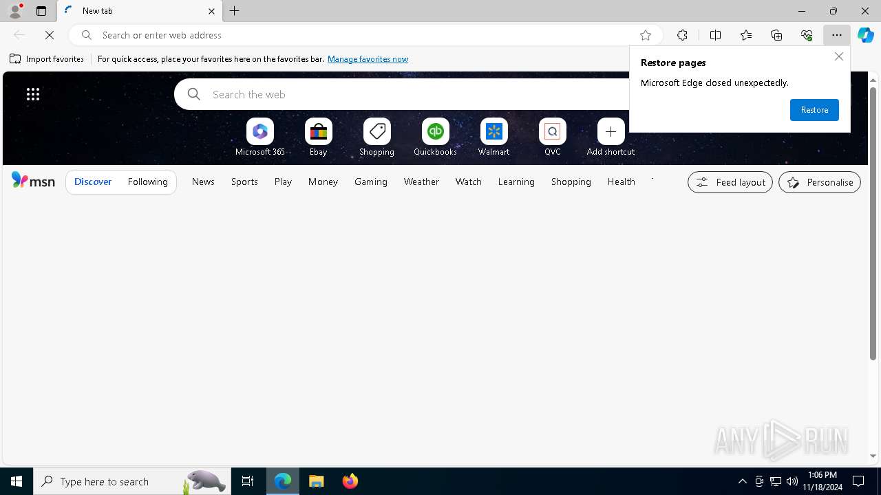
Task: Open the network status icon
Action: coord(776,481)
